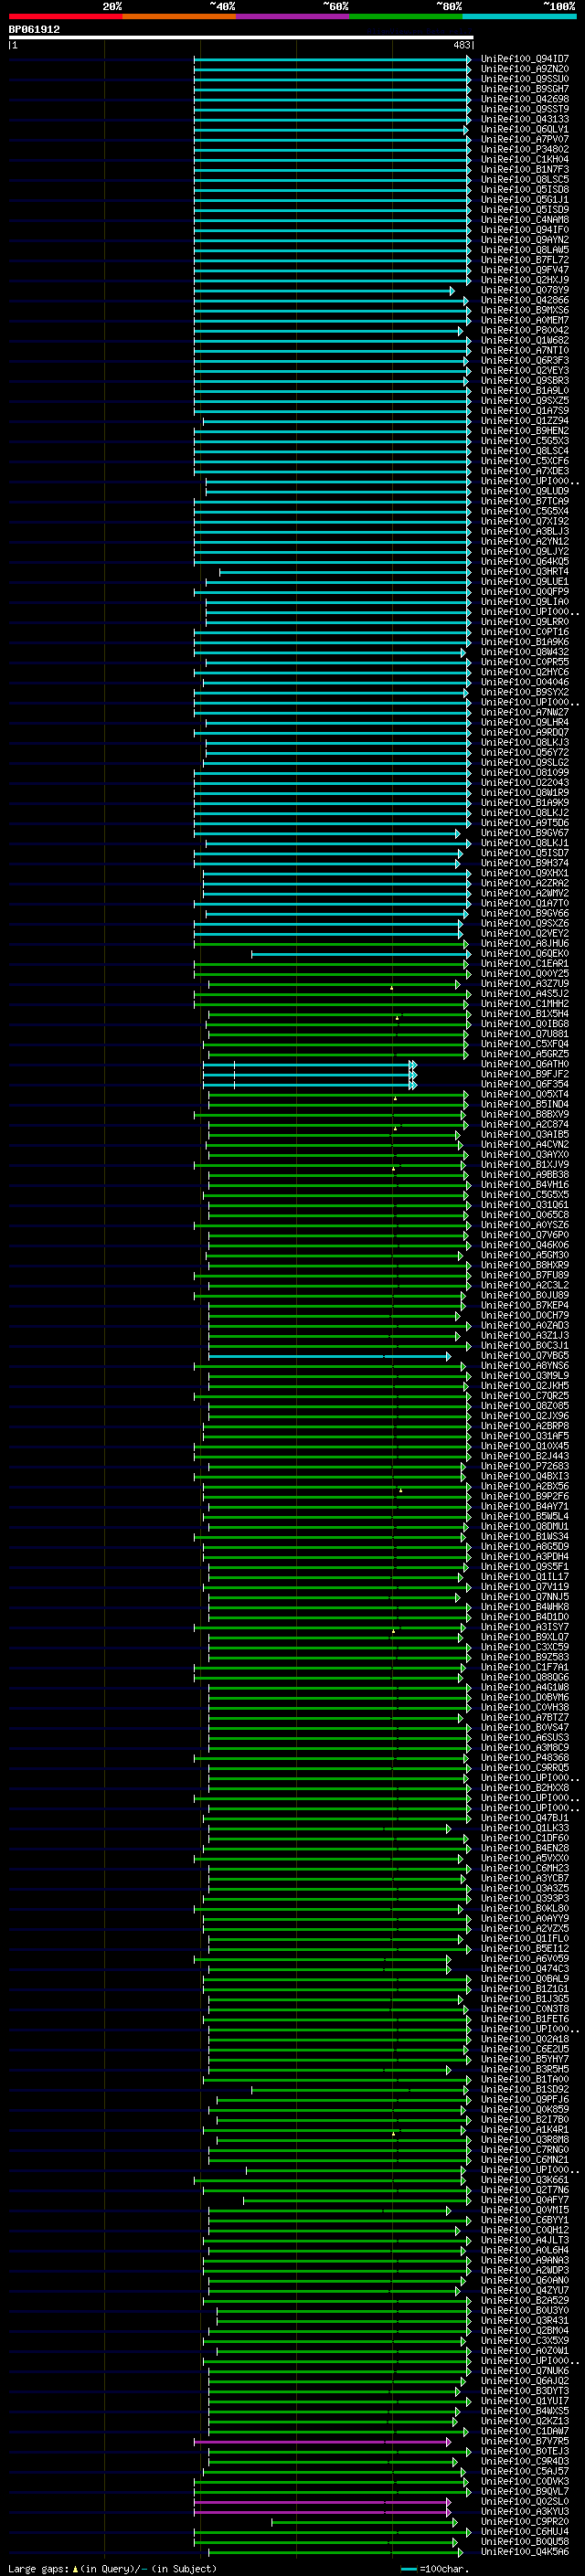
Task: Open hit UniRef100_B9SGH7
Action: pyautogui.click(x=525, y=89)
